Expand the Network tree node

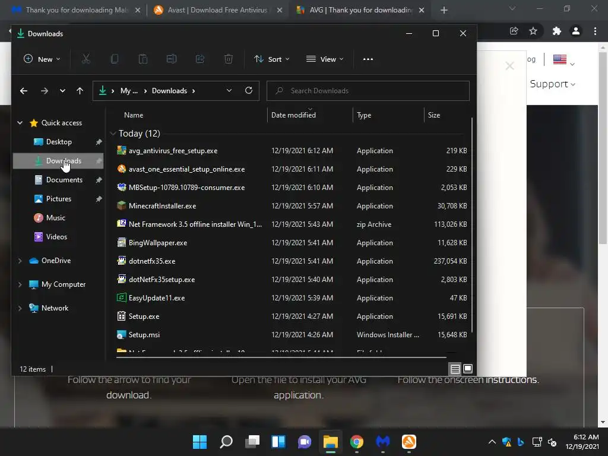coord(20,308)
